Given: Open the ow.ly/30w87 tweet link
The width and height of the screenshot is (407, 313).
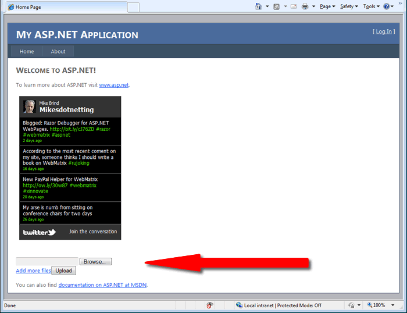Looking at the screenshot, I should click(45, 186).
